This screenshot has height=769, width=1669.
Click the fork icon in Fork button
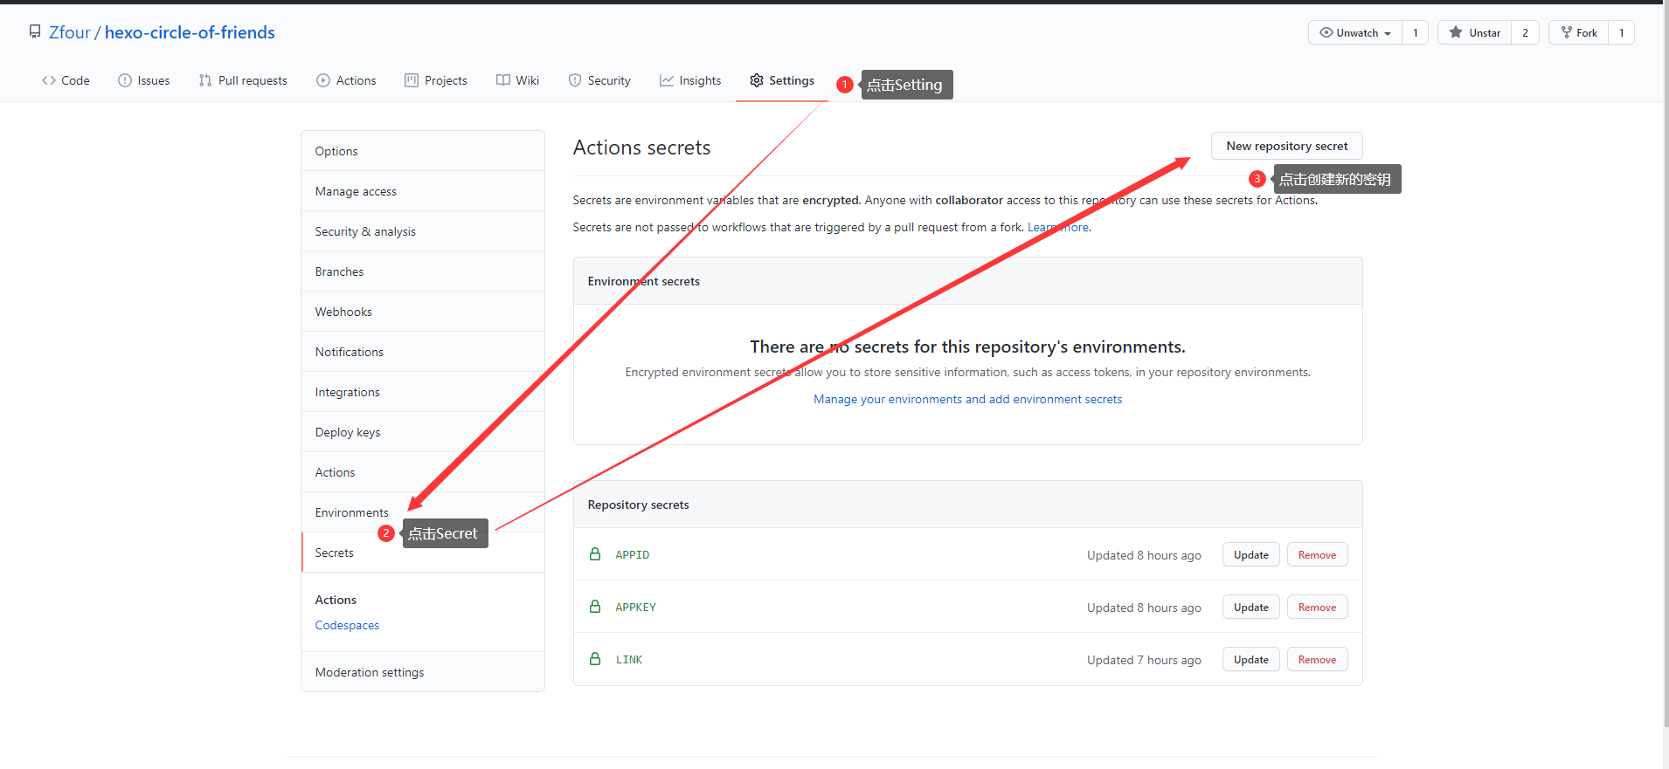(1567, 32)
